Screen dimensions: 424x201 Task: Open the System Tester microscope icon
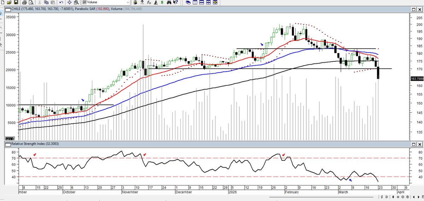[156, 2]
